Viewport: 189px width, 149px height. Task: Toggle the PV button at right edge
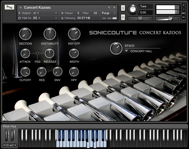(x=183, y=17)
